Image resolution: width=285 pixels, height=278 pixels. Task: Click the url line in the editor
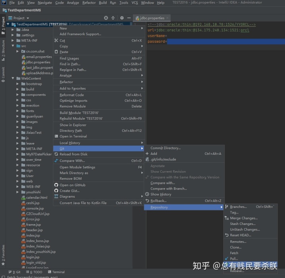198,30
